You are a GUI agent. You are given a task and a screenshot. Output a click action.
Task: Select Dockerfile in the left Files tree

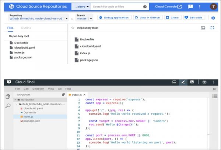point(21,43)
